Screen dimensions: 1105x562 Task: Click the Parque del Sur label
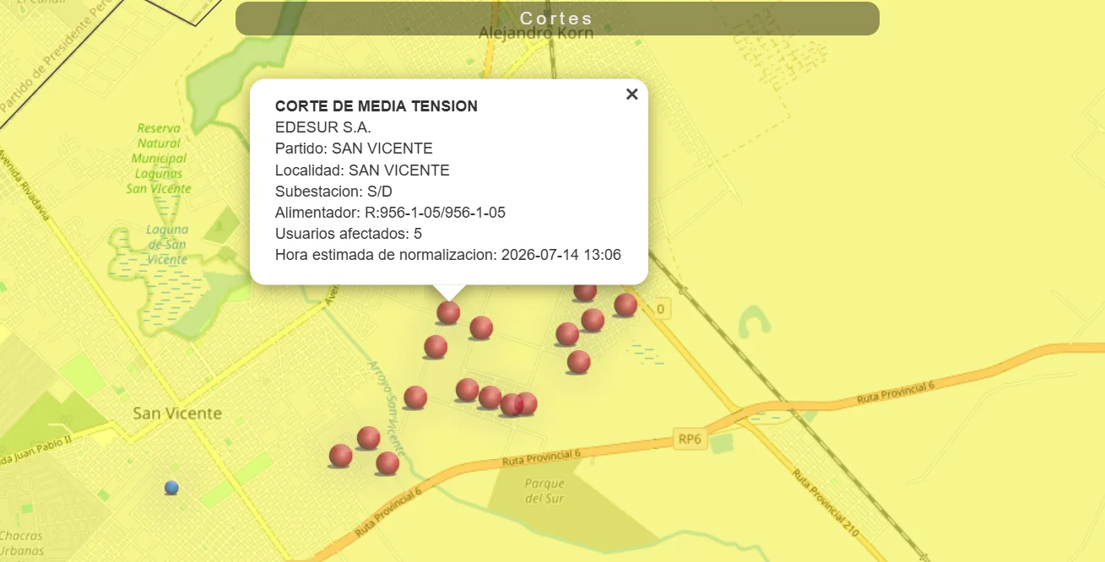point(544,491)
